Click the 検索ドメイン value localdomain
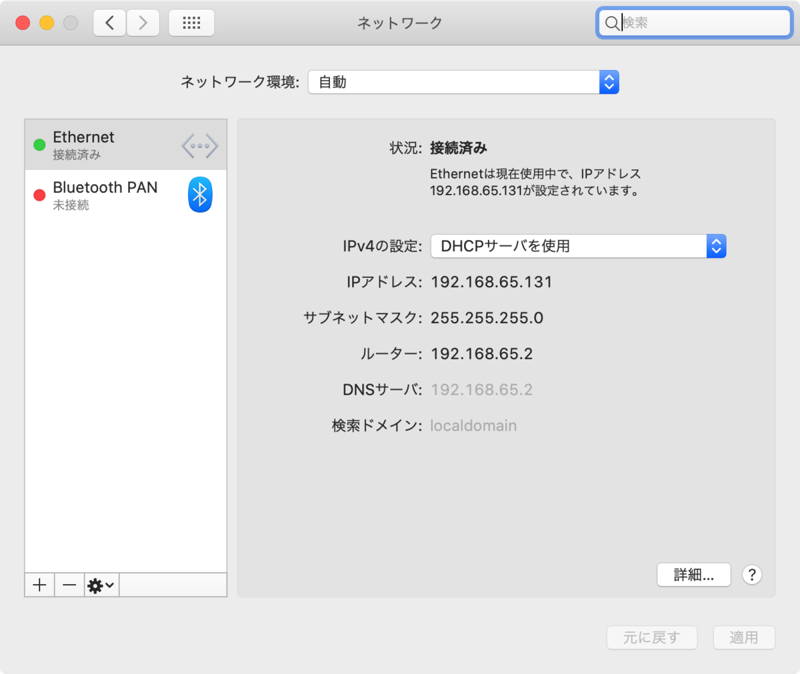 (x=473, y=425)
